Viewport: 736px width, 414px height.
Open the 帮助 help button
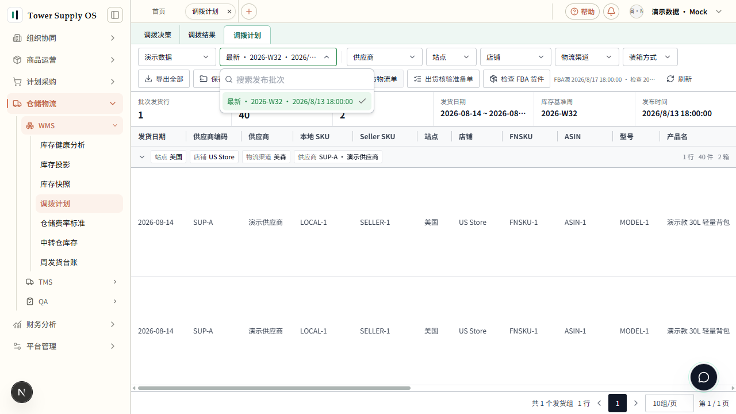point(582,11)
